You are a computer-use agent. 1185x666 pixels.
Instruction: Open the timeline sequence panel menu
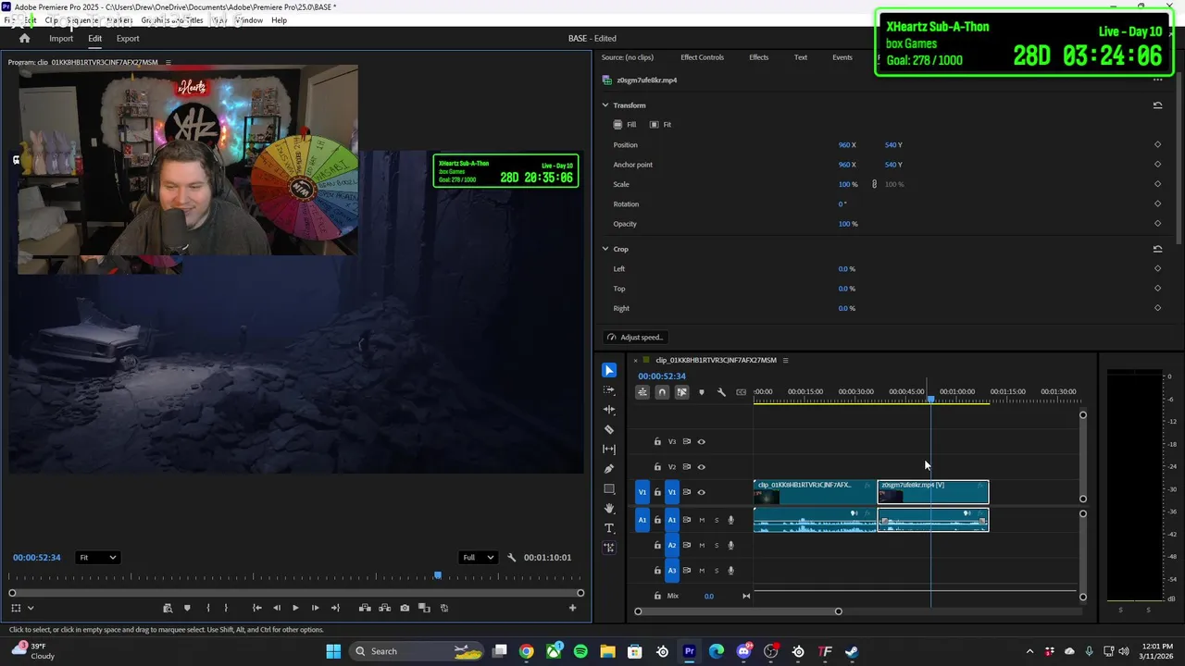(x=785, y=360)
